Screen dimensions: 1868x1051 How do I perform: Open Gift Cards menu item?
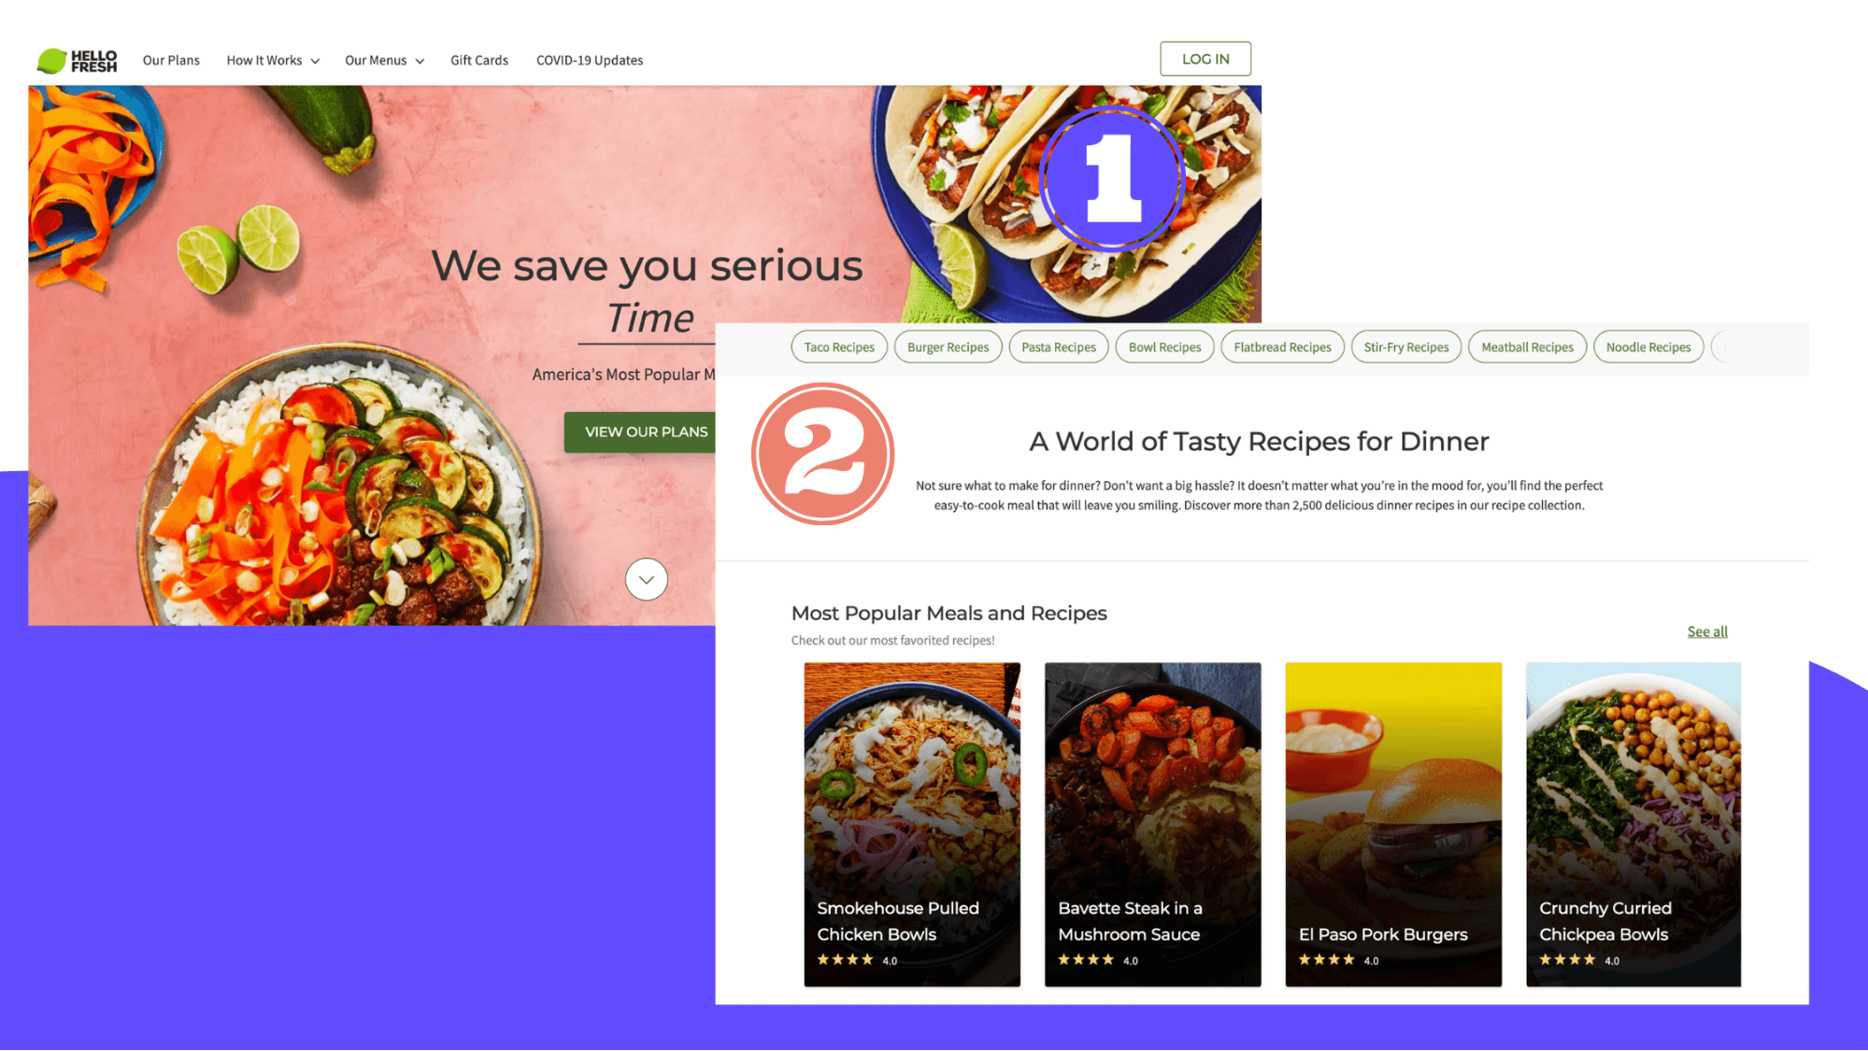point(478,61)
